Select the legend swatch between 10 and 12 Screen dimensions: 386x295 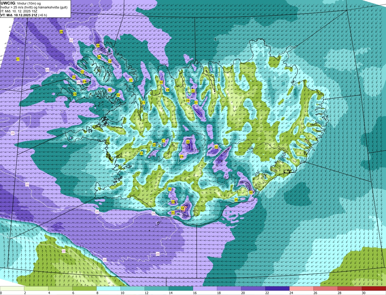click(133, 288)
